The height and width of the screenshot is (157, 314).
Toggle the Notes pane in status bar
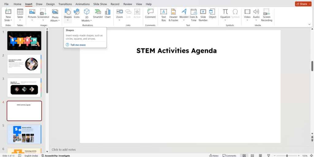[214, 155]
